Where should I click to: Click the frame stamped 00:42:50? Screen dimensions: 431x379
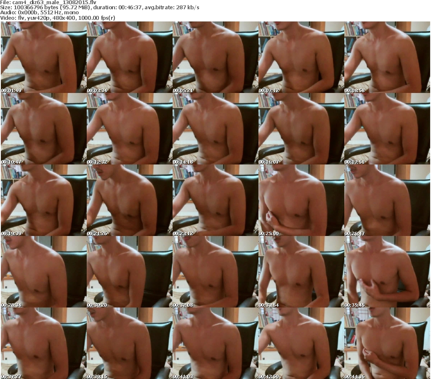click(x=301, y=343)
